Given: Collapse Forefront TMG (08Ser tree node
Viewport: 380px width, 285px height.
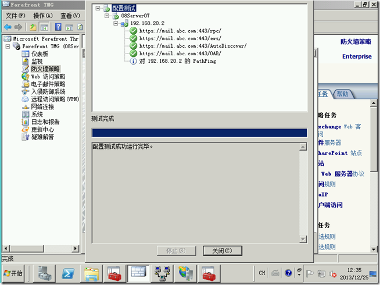Looking at the screenshot, I should [x=8, y=46].
